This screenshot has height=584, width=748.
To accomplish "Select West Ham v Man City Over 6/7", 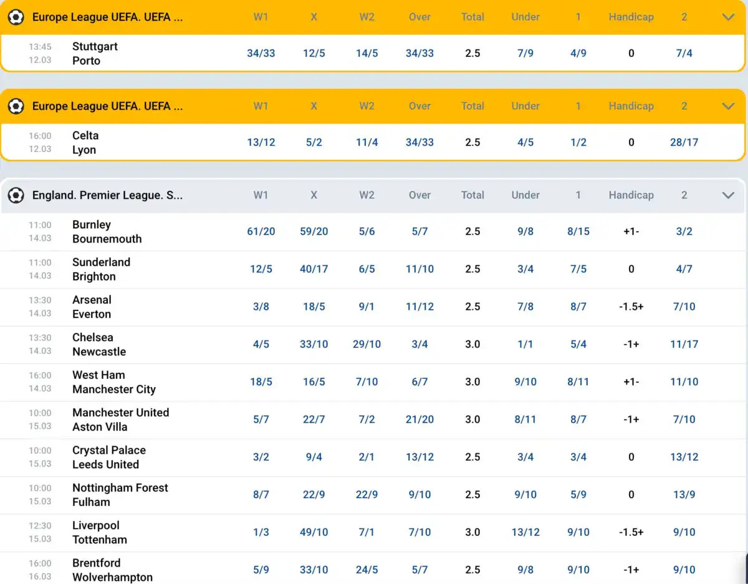I will point(420,381).
